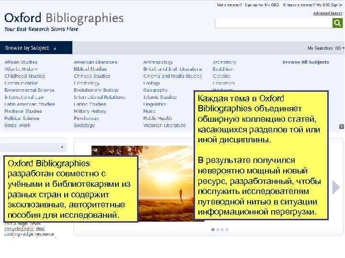Open Victorian Literature subject

(x=164, y=125)
